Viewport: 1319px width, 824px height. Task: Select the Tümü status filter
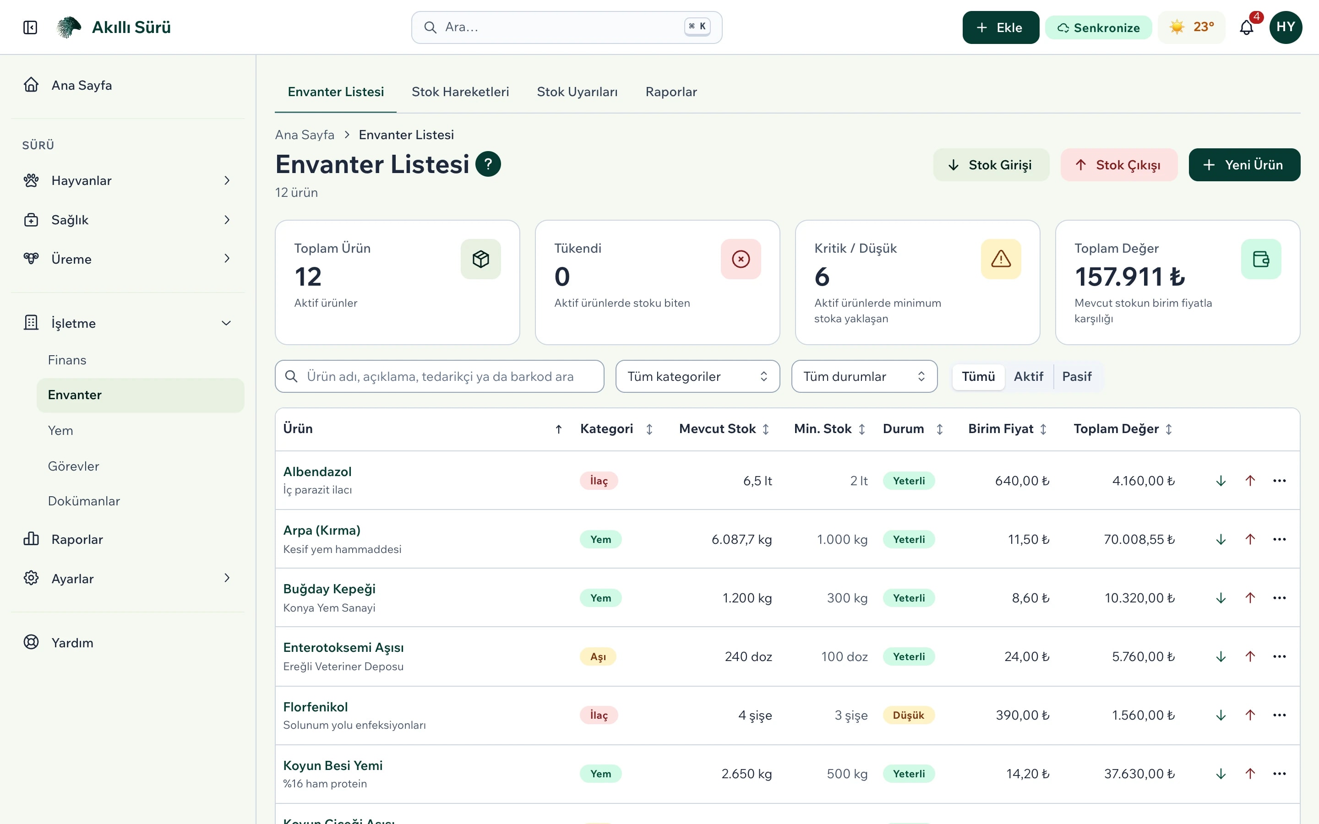click(x=978, y=377)
